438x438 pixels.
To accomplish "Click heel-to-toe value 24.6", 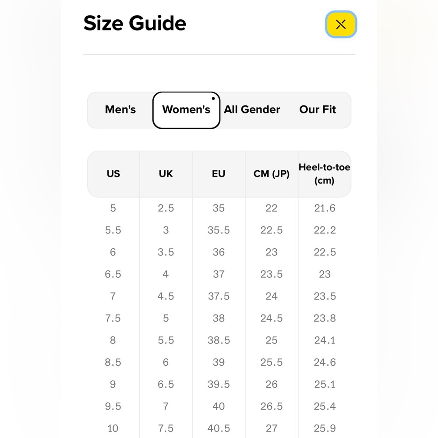I will [325, 362].
